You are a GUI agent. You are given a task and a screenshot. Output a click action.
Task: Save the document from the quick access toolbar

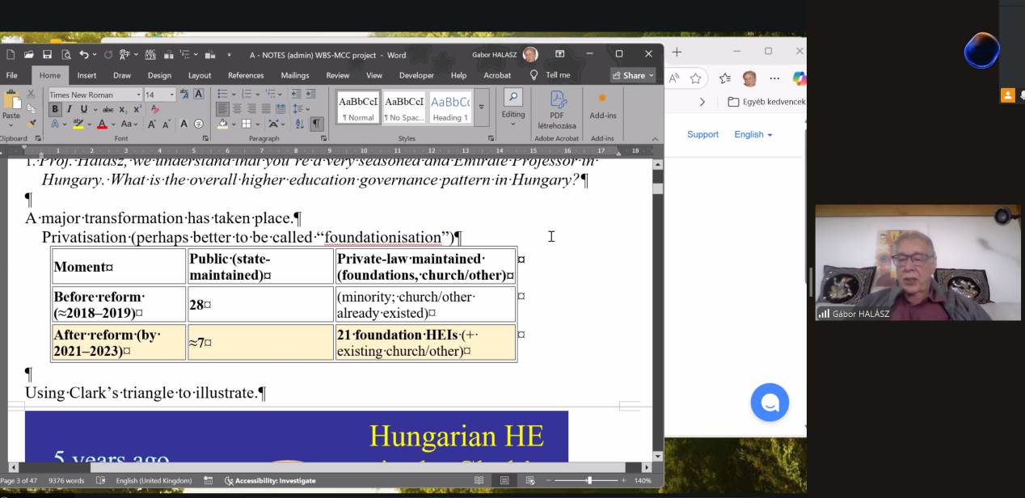coord(47,54)
